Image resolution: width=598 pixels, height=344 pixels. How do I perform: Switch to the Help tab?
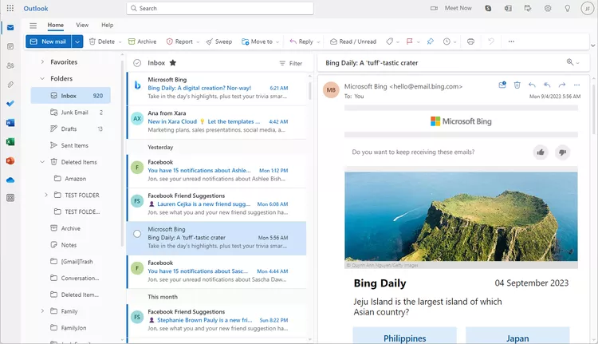pos(107,26)
